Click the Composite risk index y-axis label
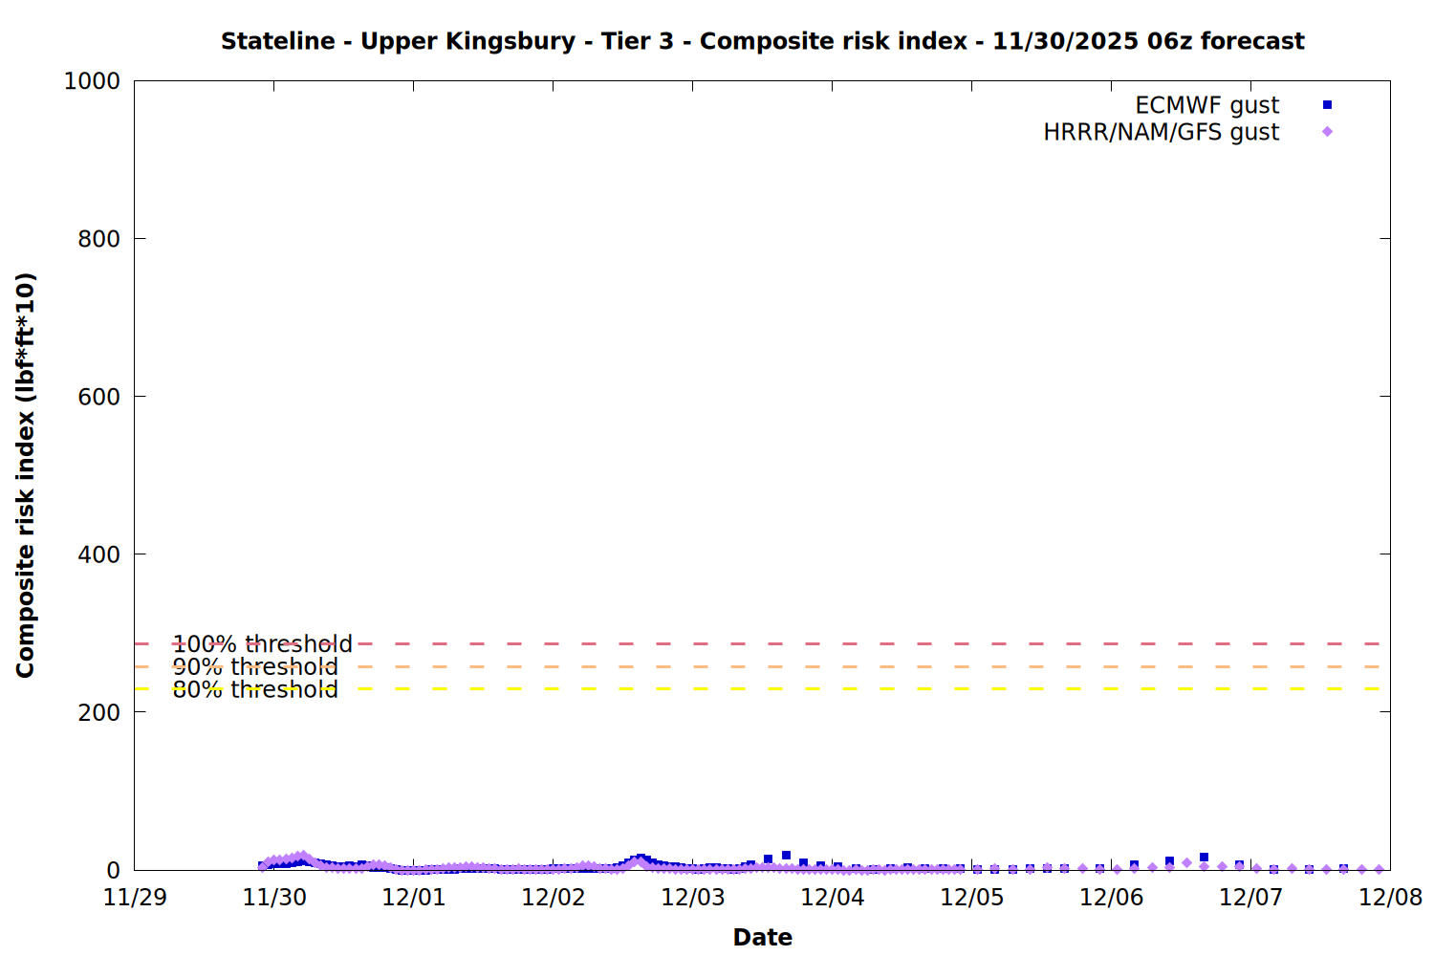This screenshot has width=1434, height=956. [26, 475]
